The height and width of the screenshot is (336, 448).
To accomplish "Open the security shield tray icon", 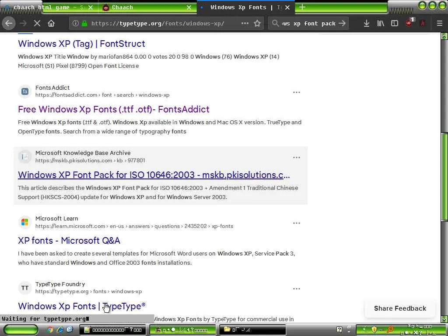I will tap(374, 330).
